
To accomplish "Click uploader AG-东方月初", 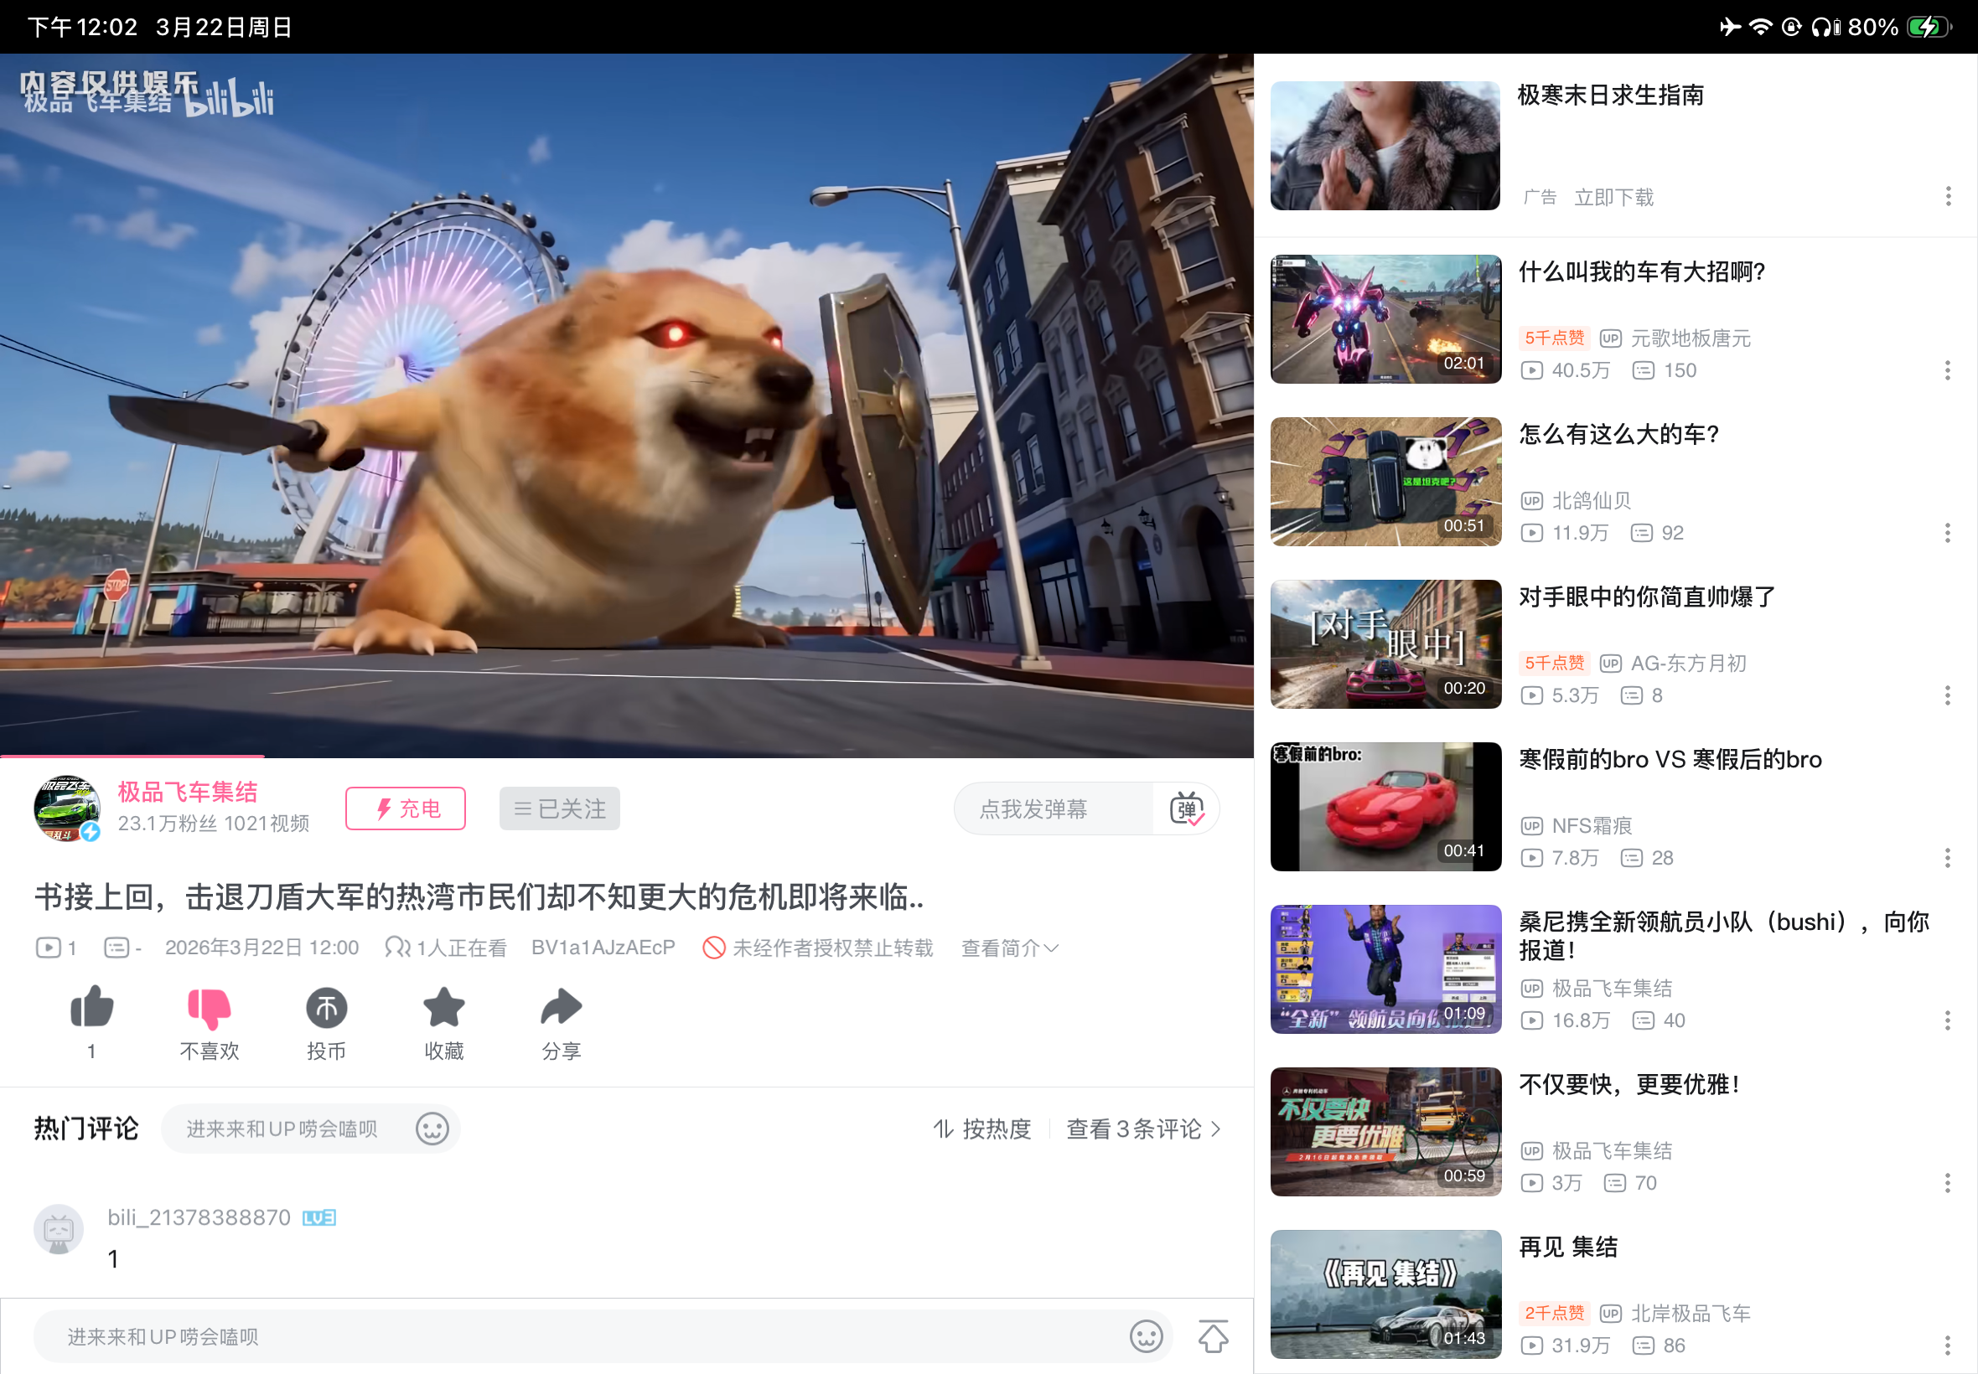I will pos(1689,663).
